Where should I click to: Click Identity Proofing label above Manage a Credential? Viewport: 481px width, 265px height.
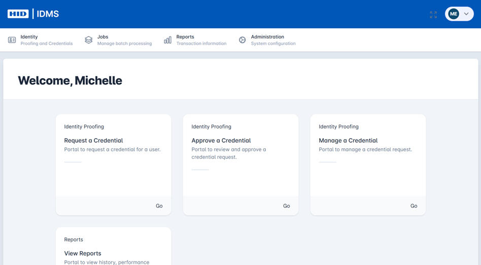pos(338,126)
